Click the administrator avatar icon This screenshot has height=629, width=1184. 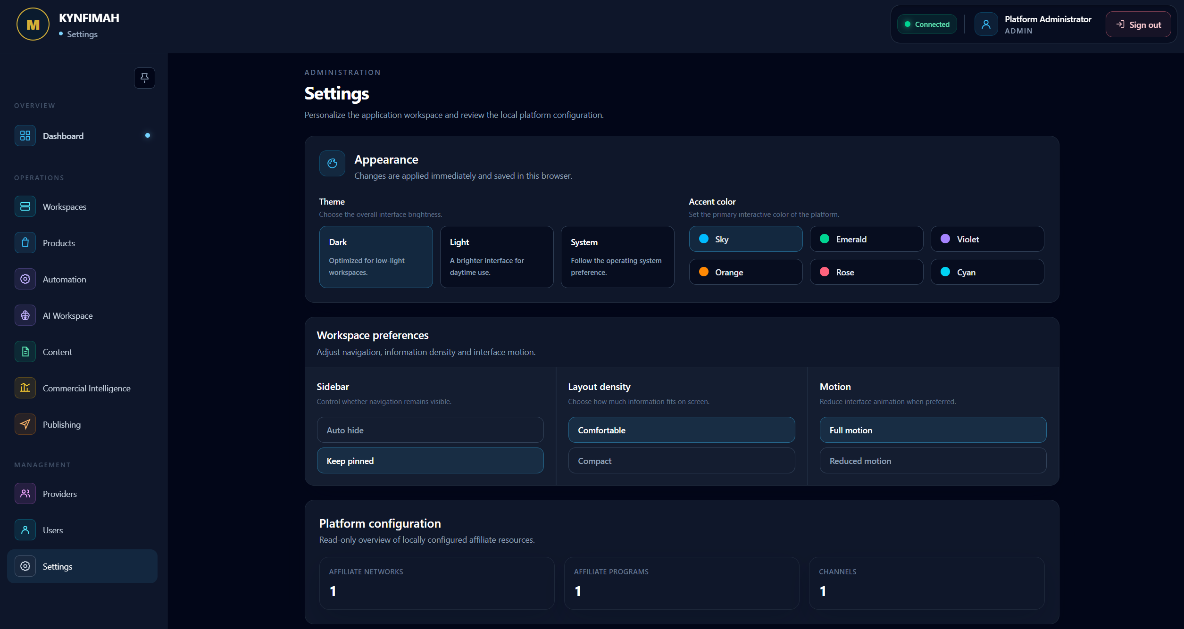[x=986, y=25]
